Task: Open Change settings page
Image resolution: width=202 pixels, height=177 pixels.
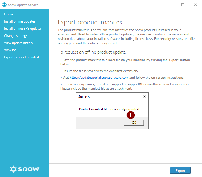Action: point(16,36)
